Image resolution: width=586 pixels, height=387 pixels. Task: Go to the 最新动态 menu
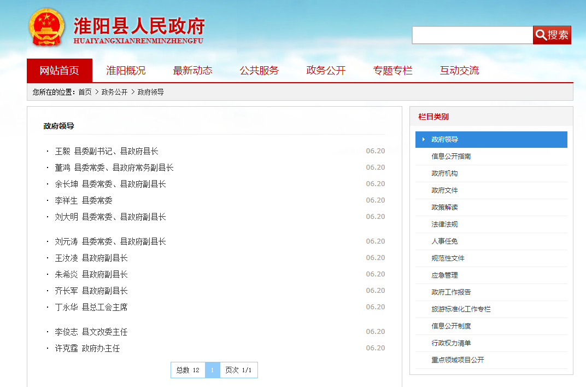click(192, 71)
